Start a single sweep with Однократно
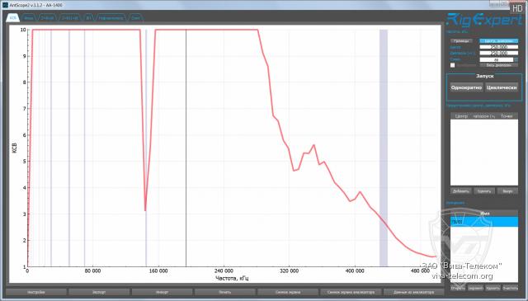 click(x=466, y=87)
